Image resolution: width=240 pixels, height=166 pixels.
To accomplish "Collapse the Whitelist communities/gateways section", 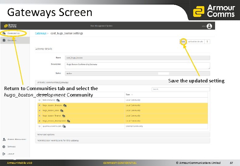I will (x=122, y=82).
